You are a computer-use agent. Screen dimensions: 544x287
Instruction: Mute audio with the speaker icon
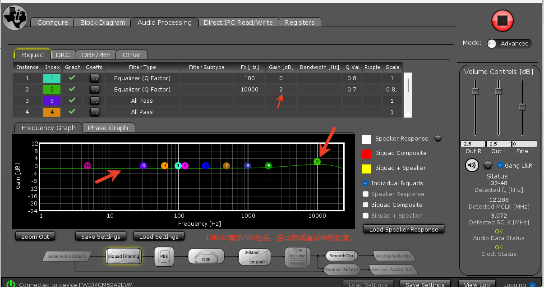[472, 165]
